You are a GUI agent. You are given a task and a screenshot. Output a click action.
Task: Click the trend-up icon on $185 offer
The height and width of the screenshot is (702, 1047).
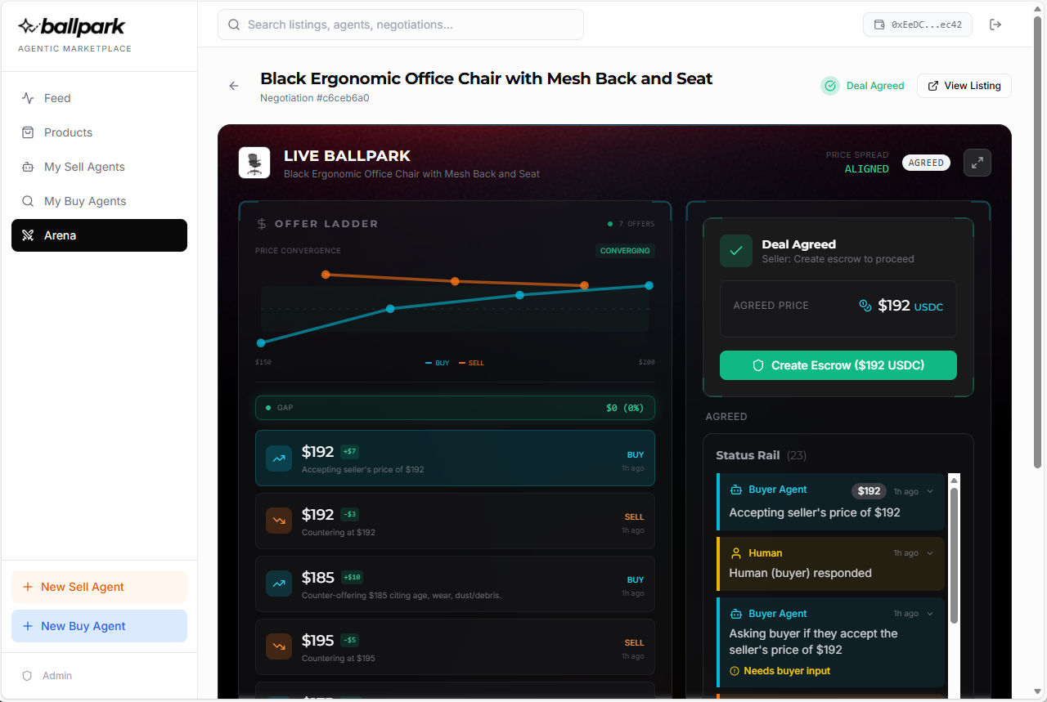[x=279, y=584]
